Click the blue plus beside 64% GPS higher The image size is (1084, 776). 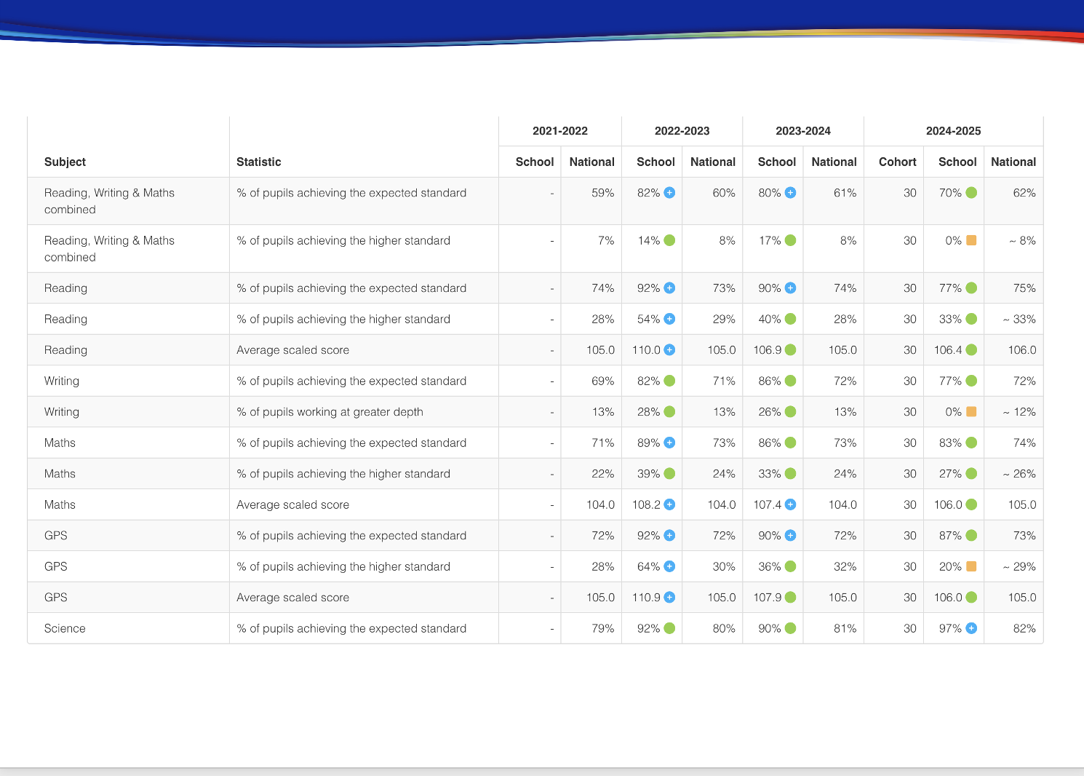click(x=669, y=566)
